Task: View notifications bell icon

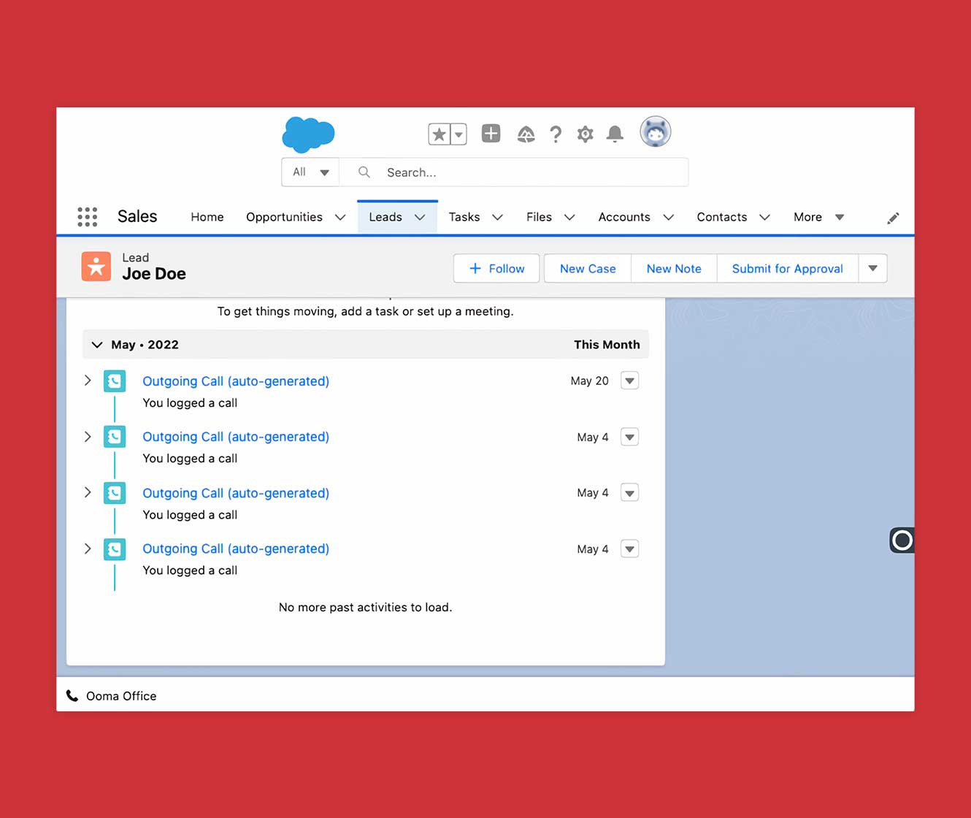Action: point(615,134)
